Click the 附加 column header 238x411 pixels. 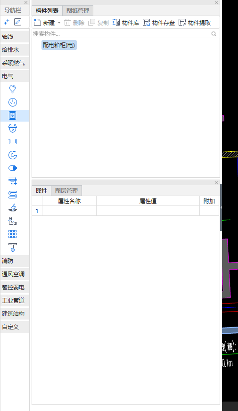[x=209, y=201]
